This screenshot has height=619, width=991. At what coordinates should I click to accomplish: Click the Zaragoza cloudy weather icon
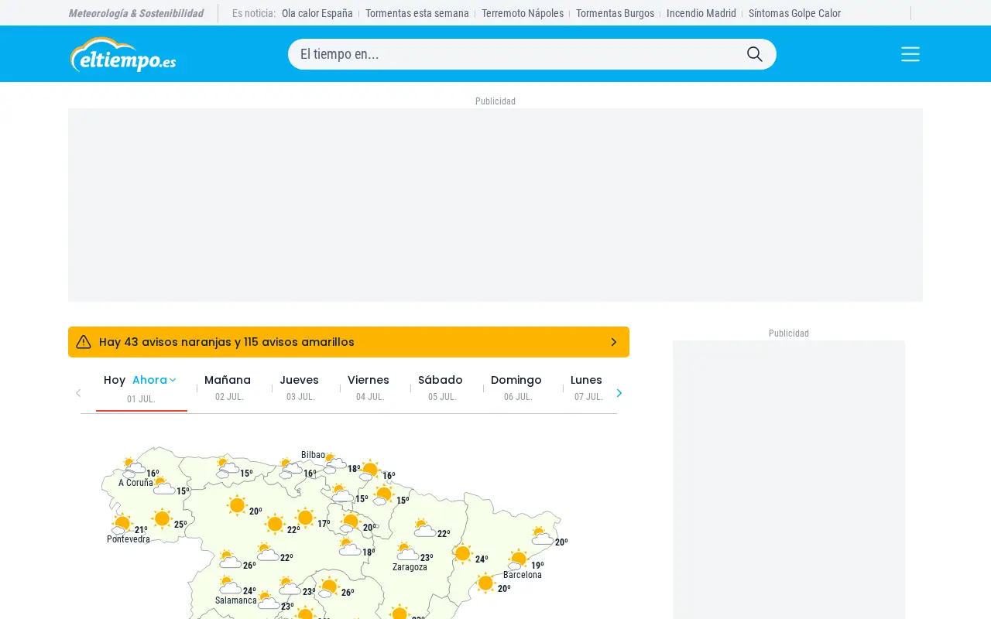click(406, 552)
